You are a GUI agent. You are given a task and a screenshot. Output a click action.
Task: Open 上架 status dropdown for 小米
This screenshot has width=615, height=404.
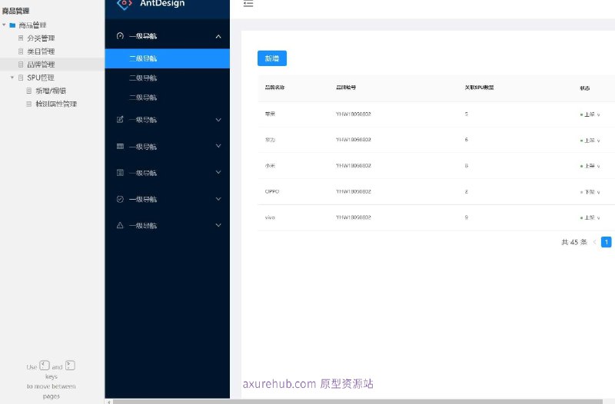click(590, 166)
